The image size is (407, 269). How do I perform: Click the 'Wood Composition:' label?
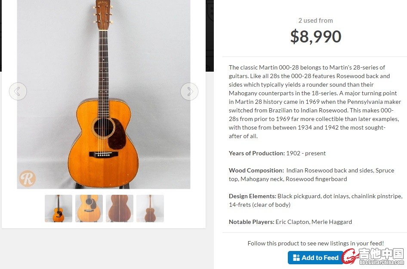256,170
